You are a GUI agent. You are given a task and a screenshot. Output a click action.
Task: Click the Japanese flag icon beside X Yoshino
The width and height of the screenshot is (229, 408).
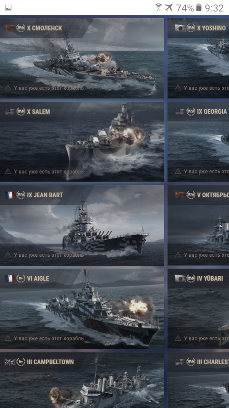coord(180,28)
